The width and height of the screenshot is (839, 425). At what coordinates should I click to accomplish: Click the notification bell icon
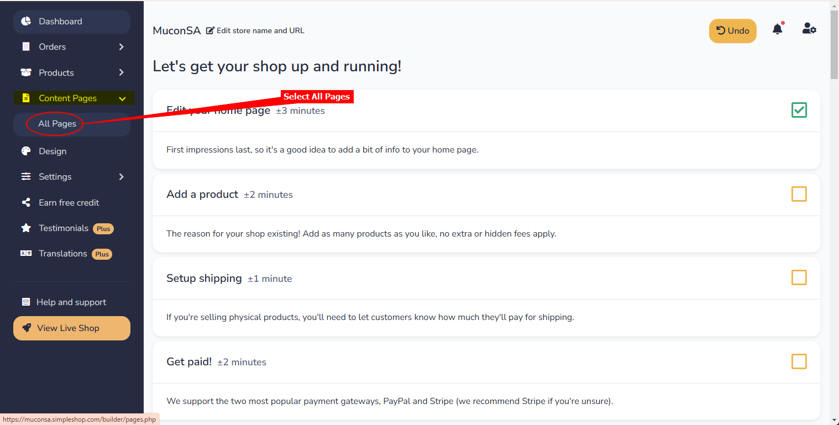pyautogui.click(x=777, y=30)
